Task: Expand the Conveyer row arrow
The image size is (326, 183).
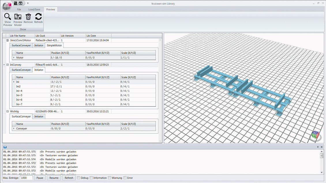Action: [14, 129]
